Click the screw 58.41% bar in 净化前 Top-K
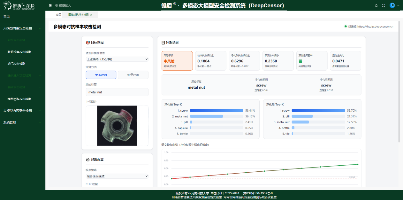 [x=217, y=110]
